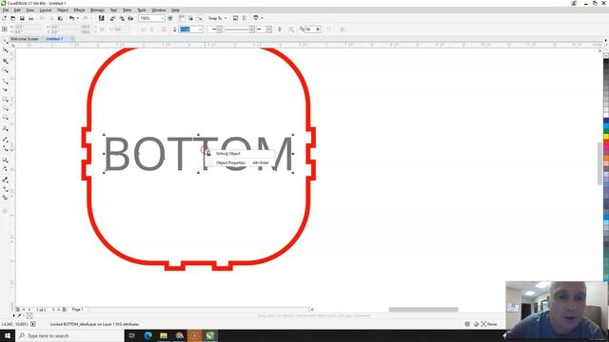The image size is (609, 342).
Task: Open the Bitmaps menu
Action: click(x=97, y=10)
